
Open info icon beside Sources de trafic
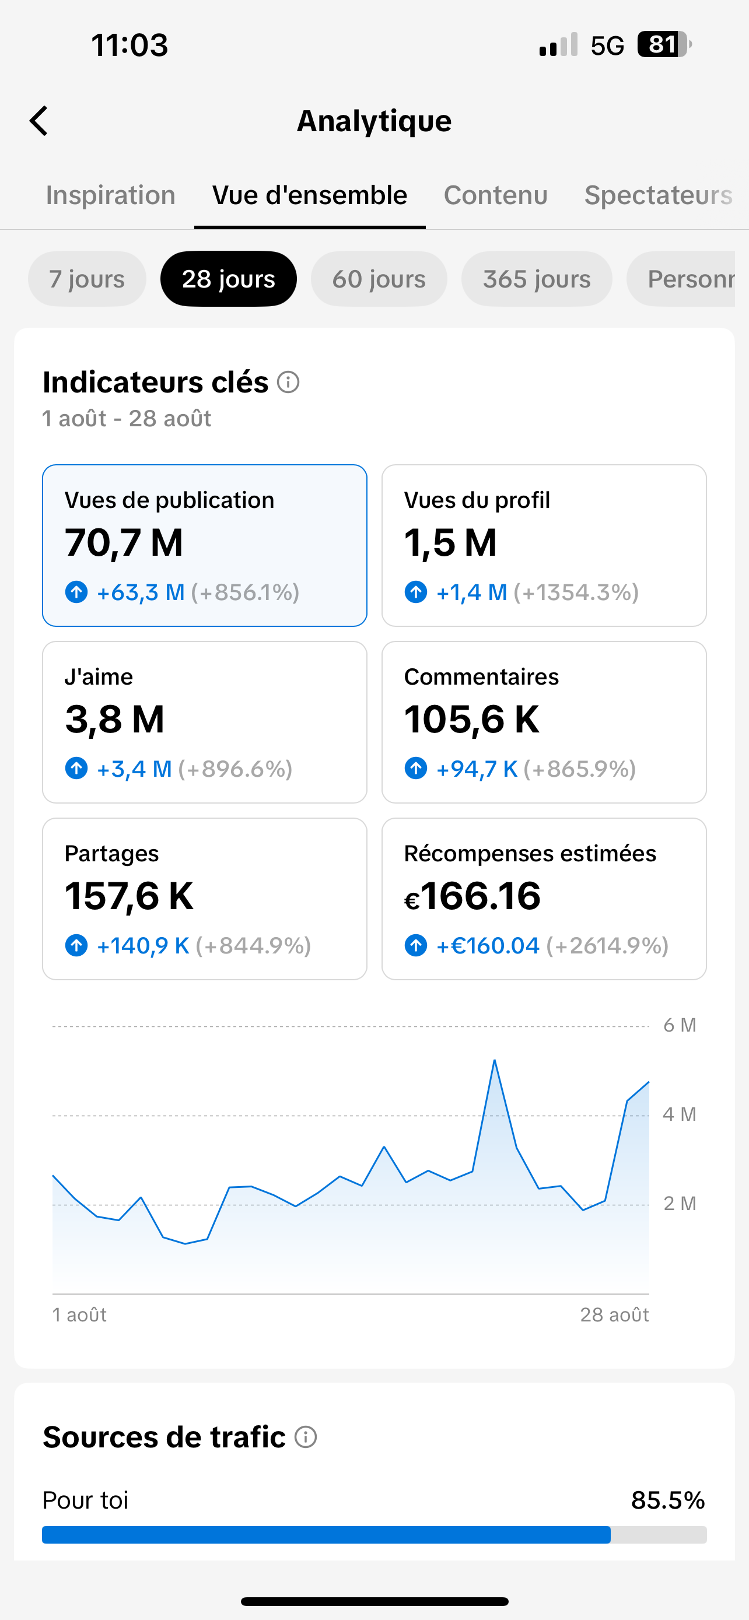tap(306, 1437)
